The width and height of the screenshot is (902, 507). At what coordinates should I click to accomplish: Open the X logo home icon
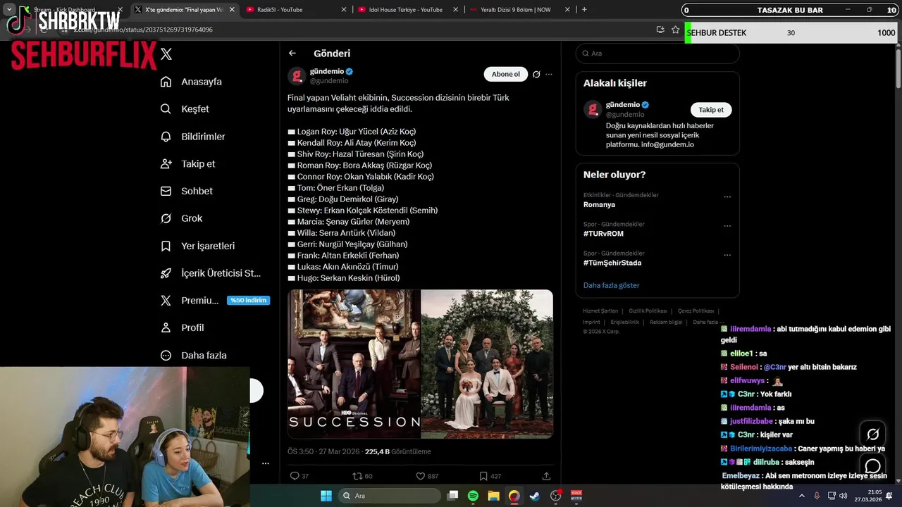166,54
